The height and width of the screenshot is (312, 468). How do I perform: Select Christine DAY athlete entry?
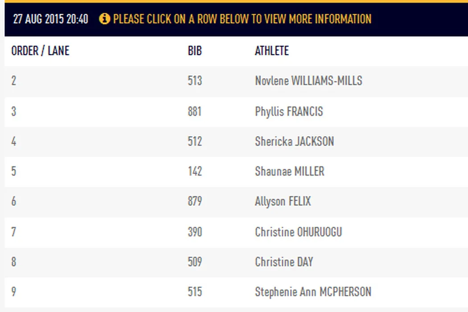(284, 262)
